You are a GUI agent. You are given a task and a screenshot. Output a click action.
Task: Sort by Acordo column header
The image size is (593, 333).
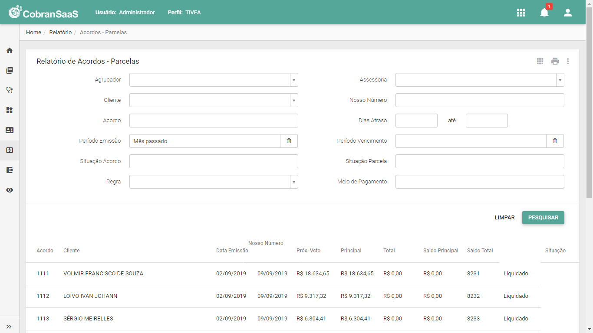tap(45, 251)
